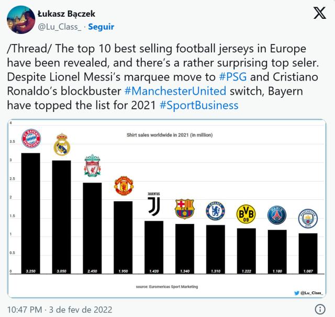Screen dimensions: 335x317
Task: Click the Real Madrid crest
Action: [x=62, y=146]
